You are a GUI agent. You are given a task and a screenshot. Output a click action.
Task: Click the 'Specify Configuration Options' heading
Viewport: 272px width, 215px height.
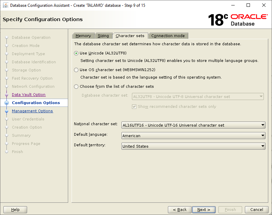(43, 19)
